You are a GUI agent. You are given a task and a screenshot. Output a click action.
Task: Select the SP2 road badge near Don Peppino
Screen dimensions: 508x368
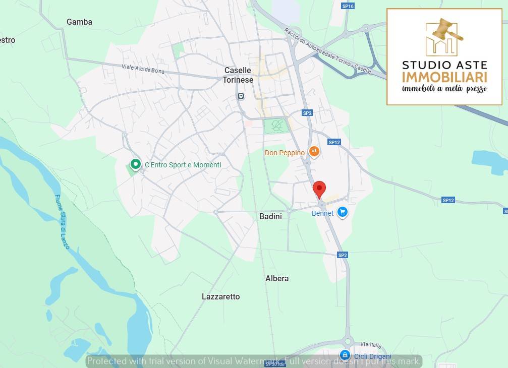[307, 112]
